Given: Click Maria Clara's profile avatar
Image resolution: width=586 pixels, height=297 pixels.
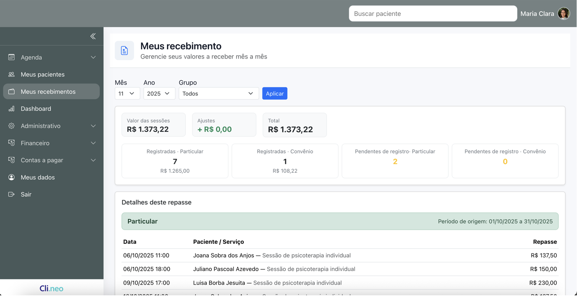Looking at the screenshot, I should pos(563,14).
